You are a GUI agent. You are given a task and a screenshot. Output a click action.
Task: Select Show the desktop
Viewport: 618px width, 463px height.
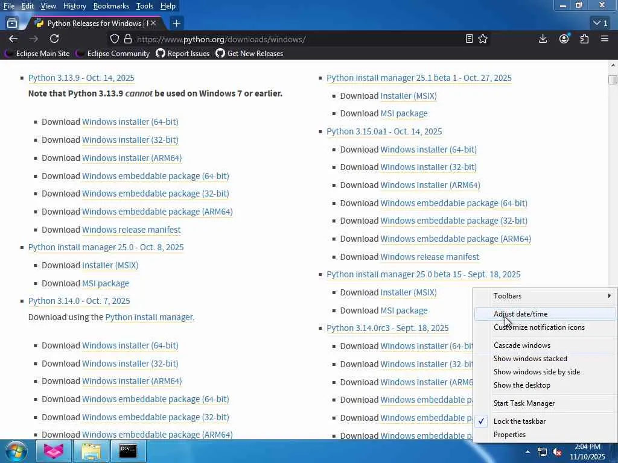coord(545,385)
